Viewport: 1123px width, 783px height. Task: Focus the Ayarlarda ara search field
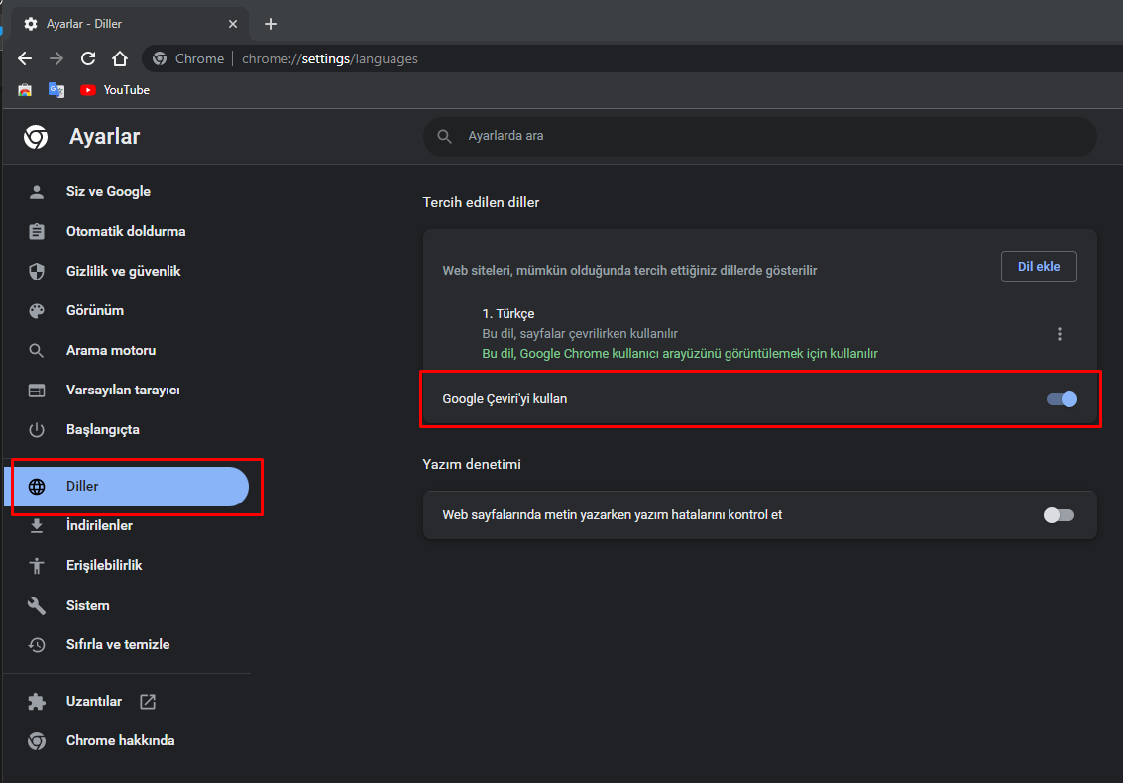[760, 136]
